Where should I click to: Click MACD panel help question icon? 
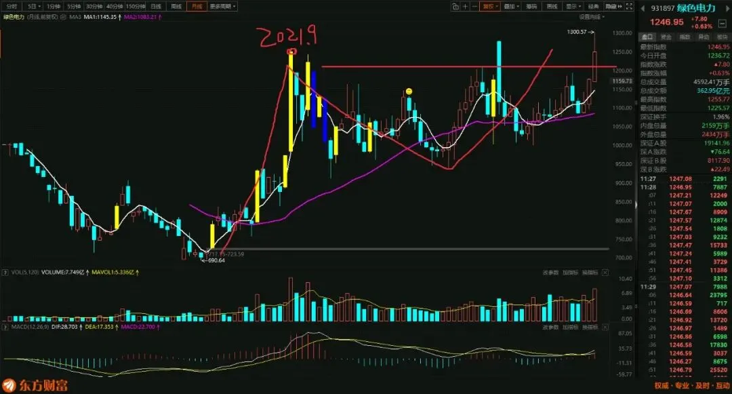[5, 327]
